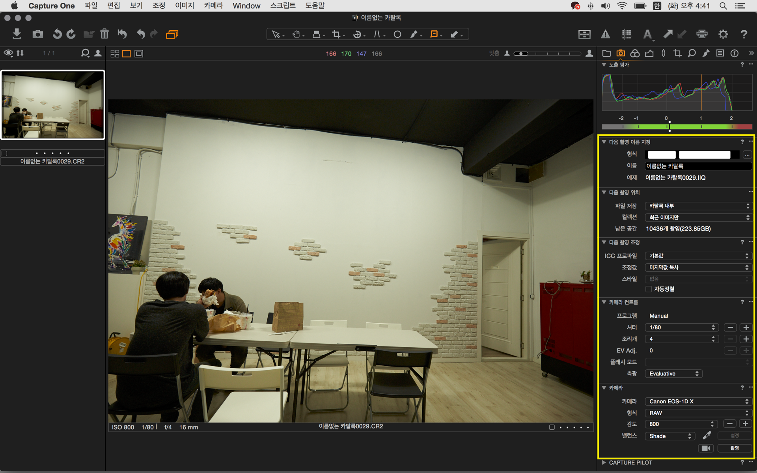757x473 pixels.
Task: Select the crop tool in cursor tools
Action: (x=336, y=34)
